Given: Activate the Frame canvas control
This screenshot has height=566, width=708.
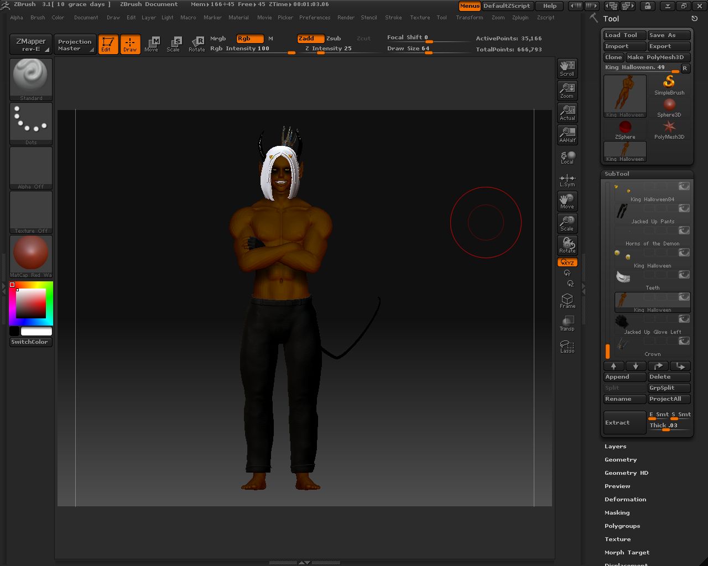Looking at the screenshot, I should coord(567,300).
